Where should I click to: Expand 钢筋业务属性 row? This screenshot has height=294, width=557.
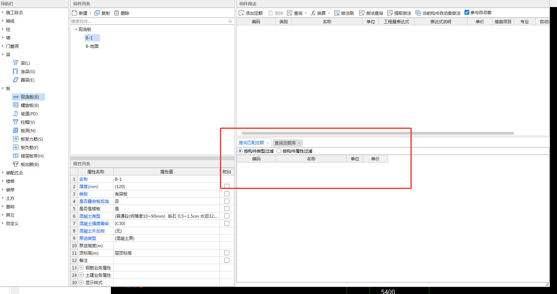click(81, 268)
